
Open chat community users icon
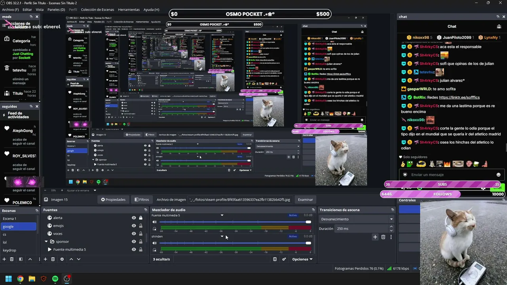499,27
